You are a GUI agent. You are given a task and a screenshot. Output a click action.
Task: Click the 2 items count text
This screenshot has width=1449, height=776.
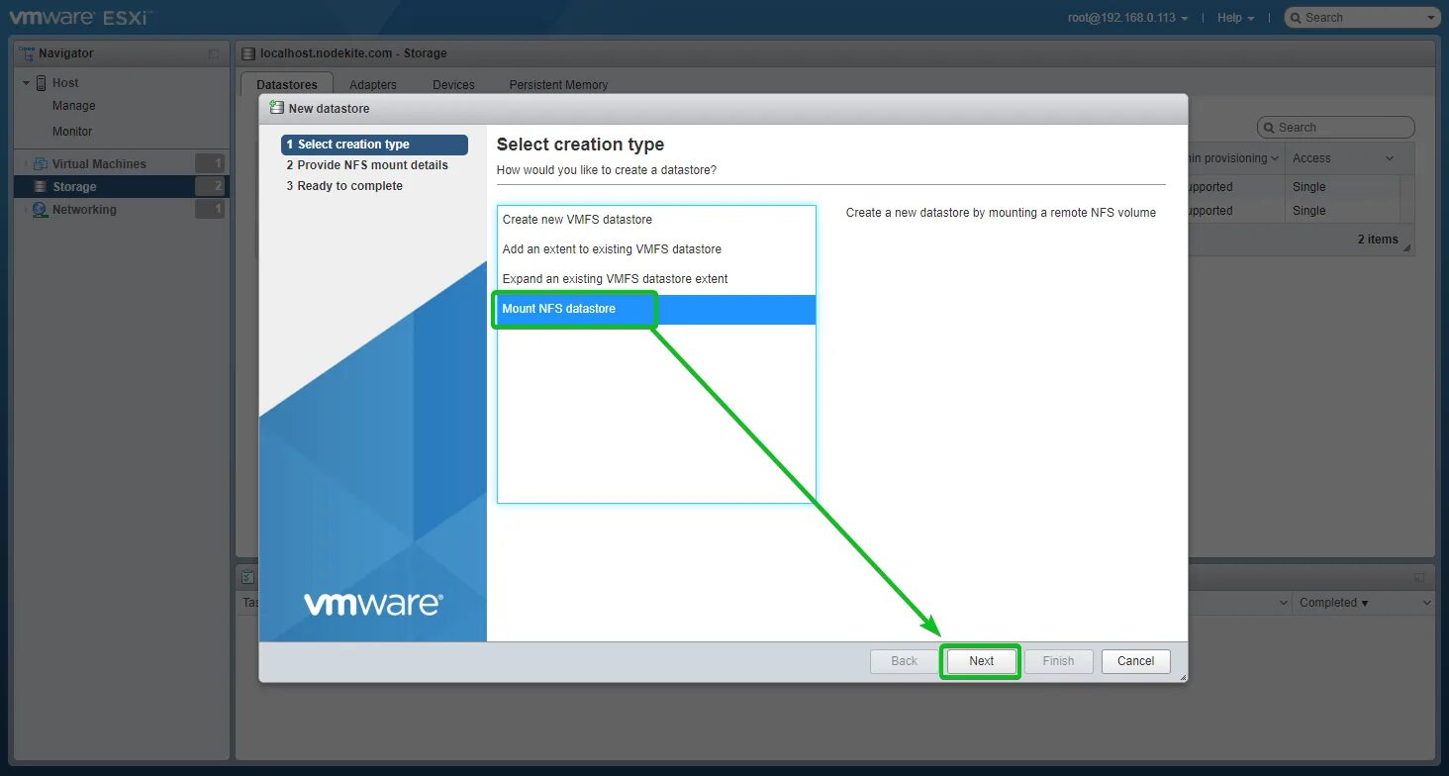[x=1378, y=240]
